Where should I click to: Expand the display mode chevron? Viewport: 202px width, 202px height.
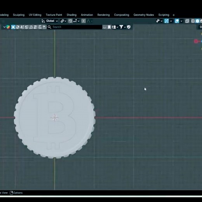point(117,27)
